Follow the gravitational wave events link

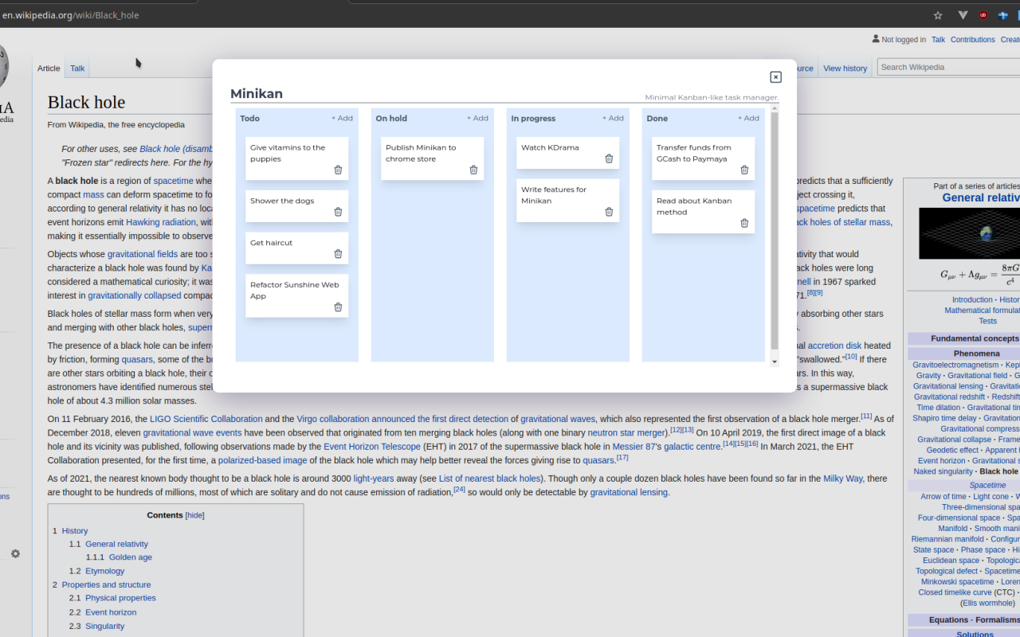point(192,432)
